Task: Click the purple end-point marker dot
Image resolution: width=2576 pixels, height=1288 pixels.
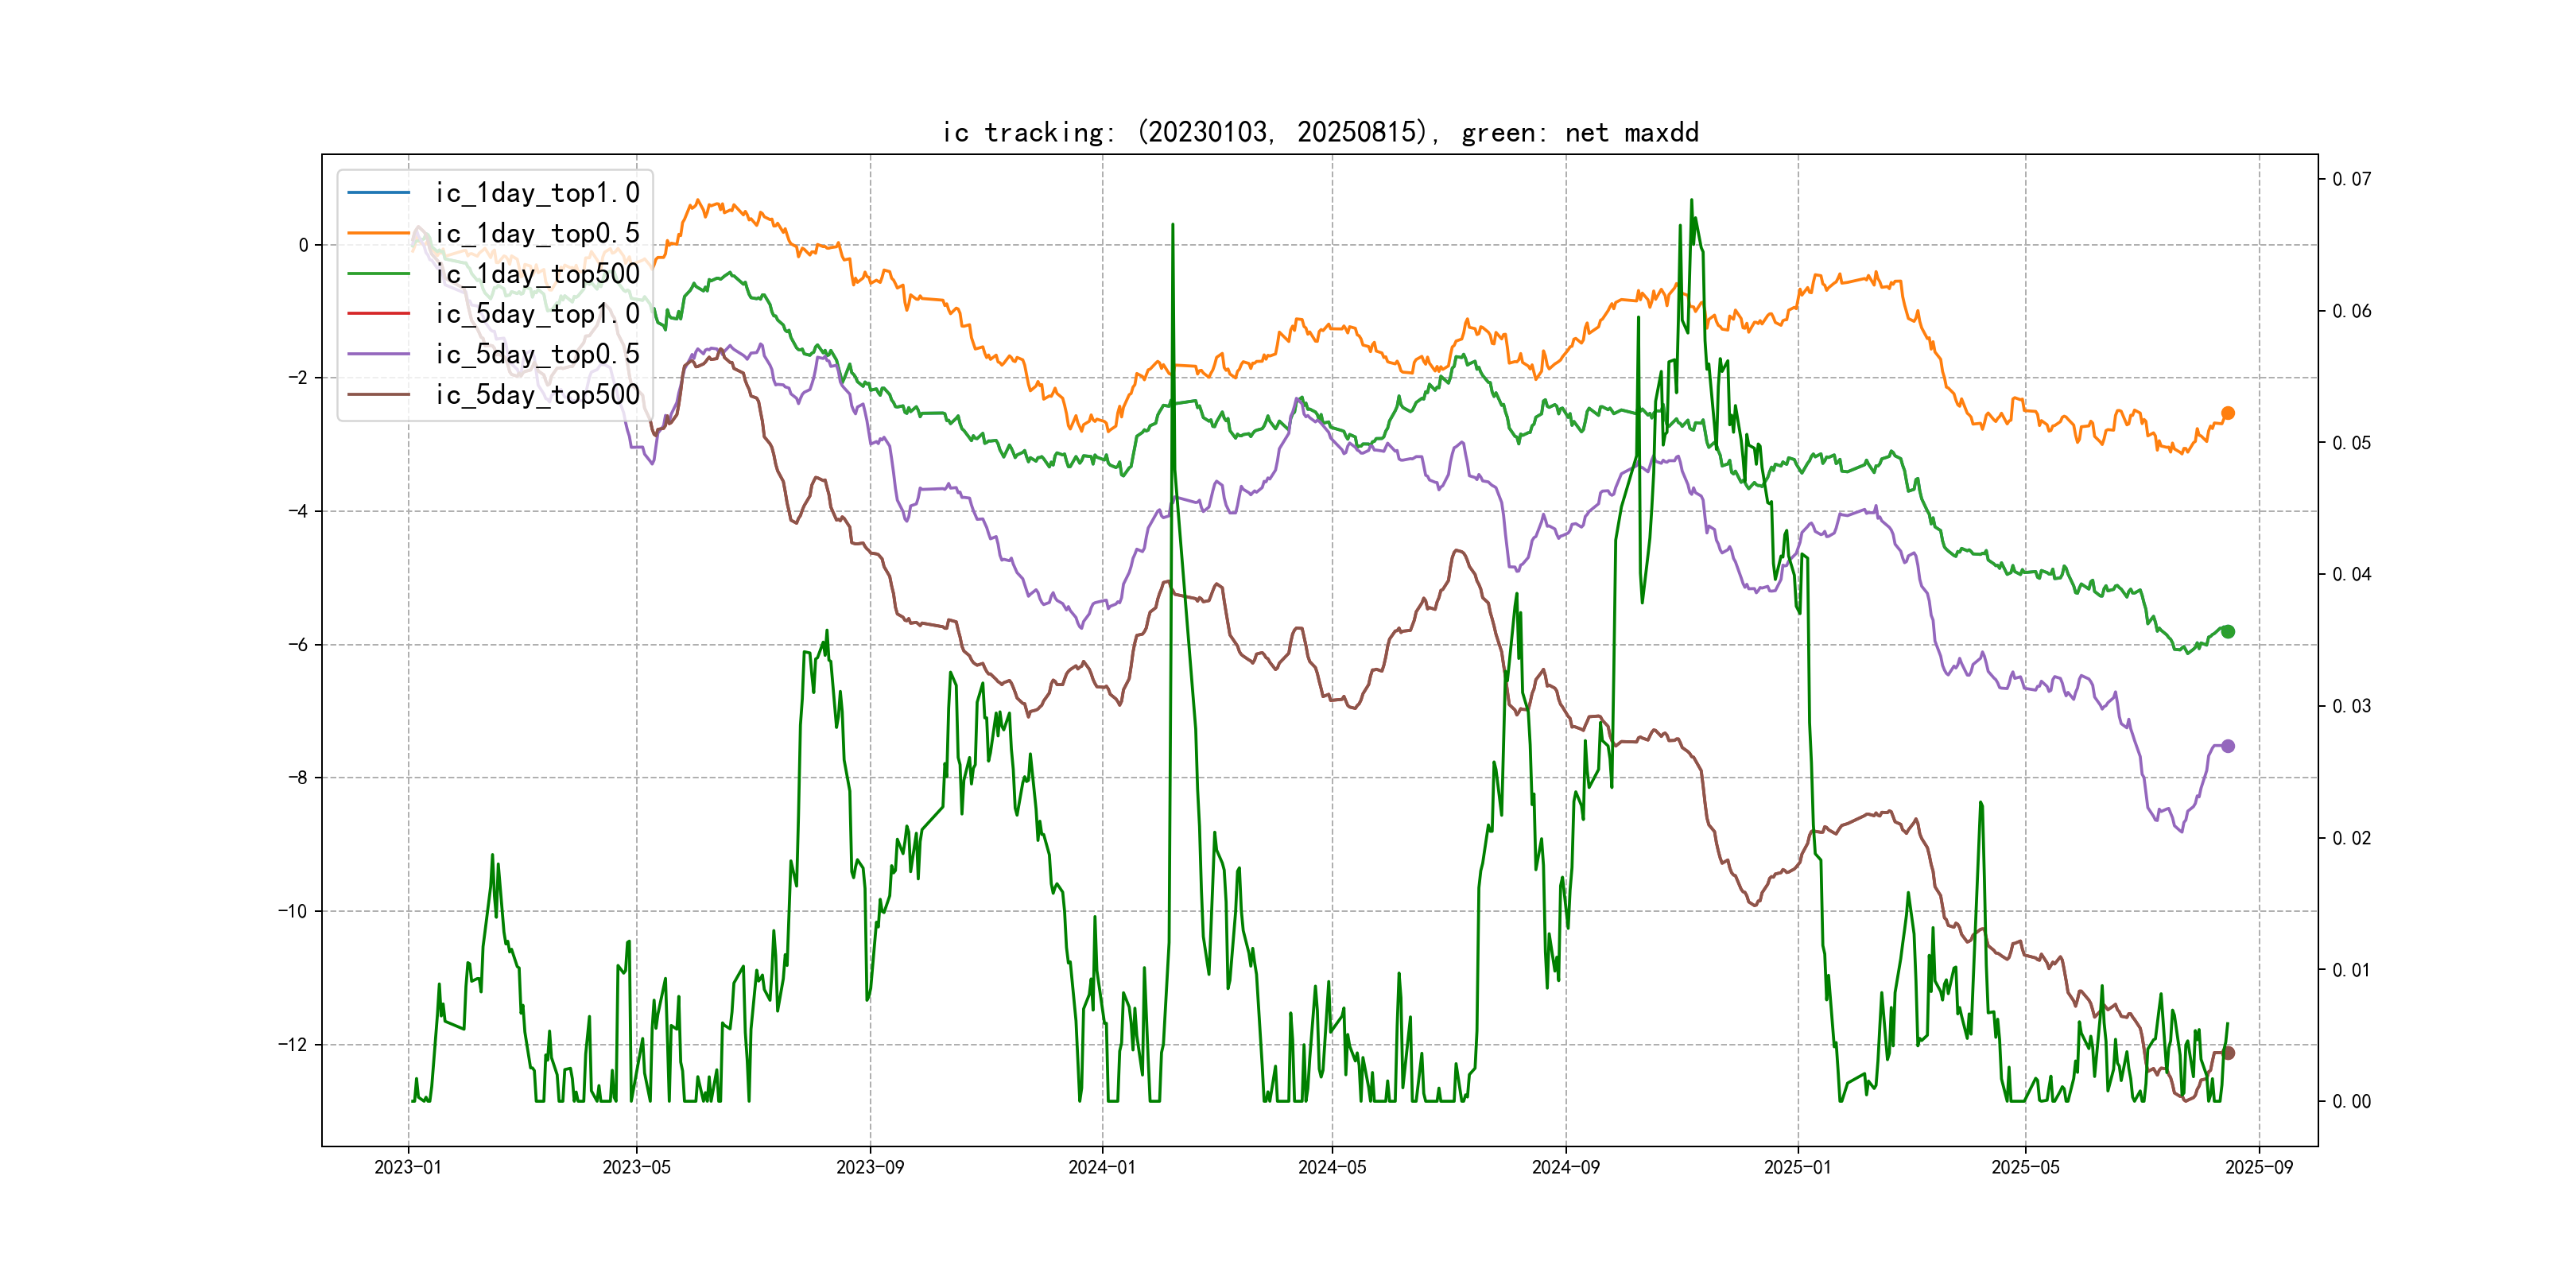Action: click(x=2227, y=746)
